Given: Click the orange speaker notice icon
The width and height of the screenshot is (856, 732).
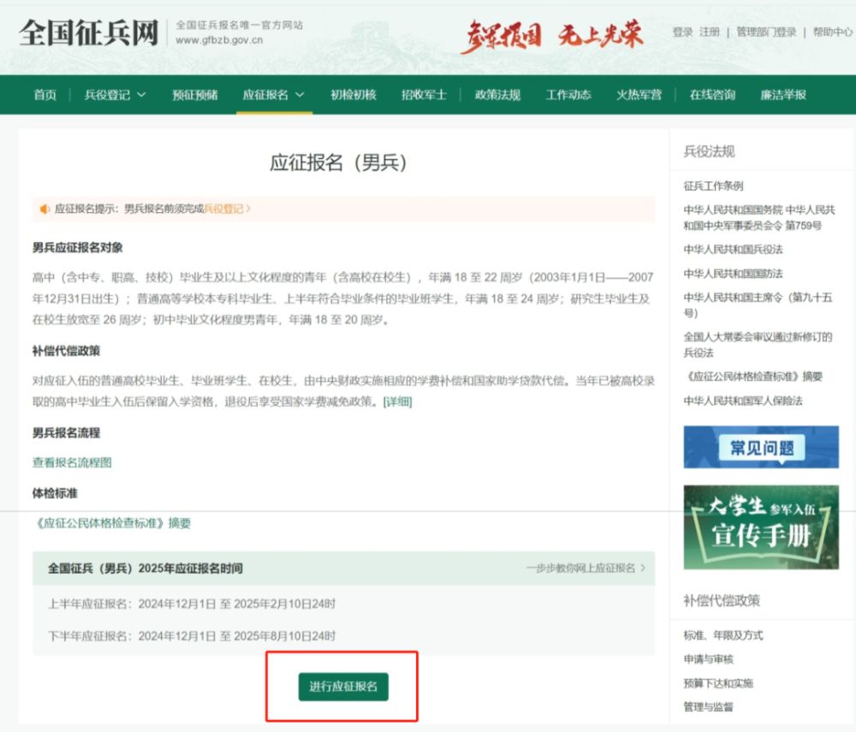Looking at the screenshot, I should click(x=45, y=209).
